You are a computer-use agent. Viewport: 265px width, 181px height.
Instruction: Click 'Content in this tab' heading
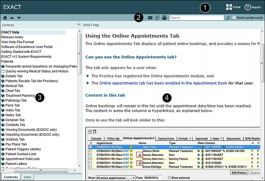[x=105, y=95]
